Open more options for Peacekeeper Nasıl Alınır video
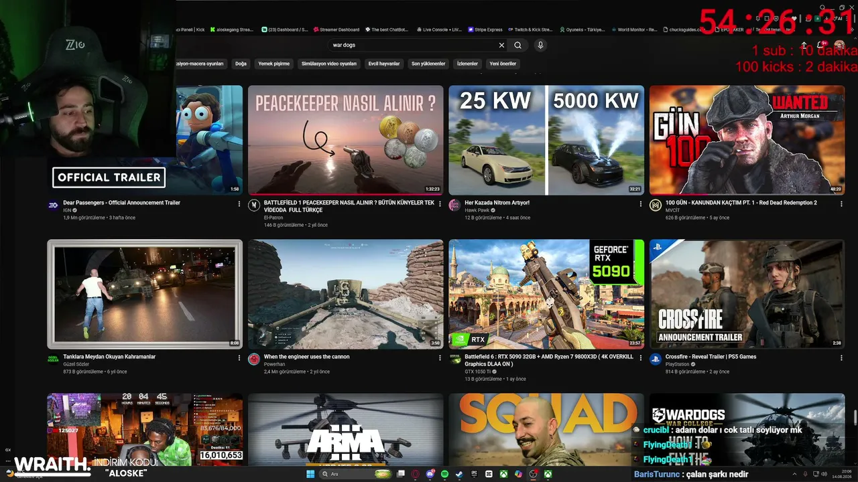The image size is (858, 482). (440, 204)
